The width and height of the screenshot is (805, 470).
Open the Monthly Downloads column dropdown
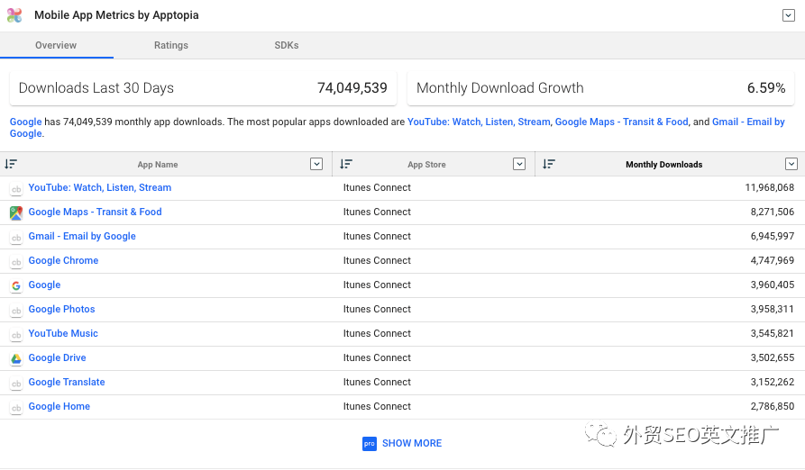pos(791,164)
